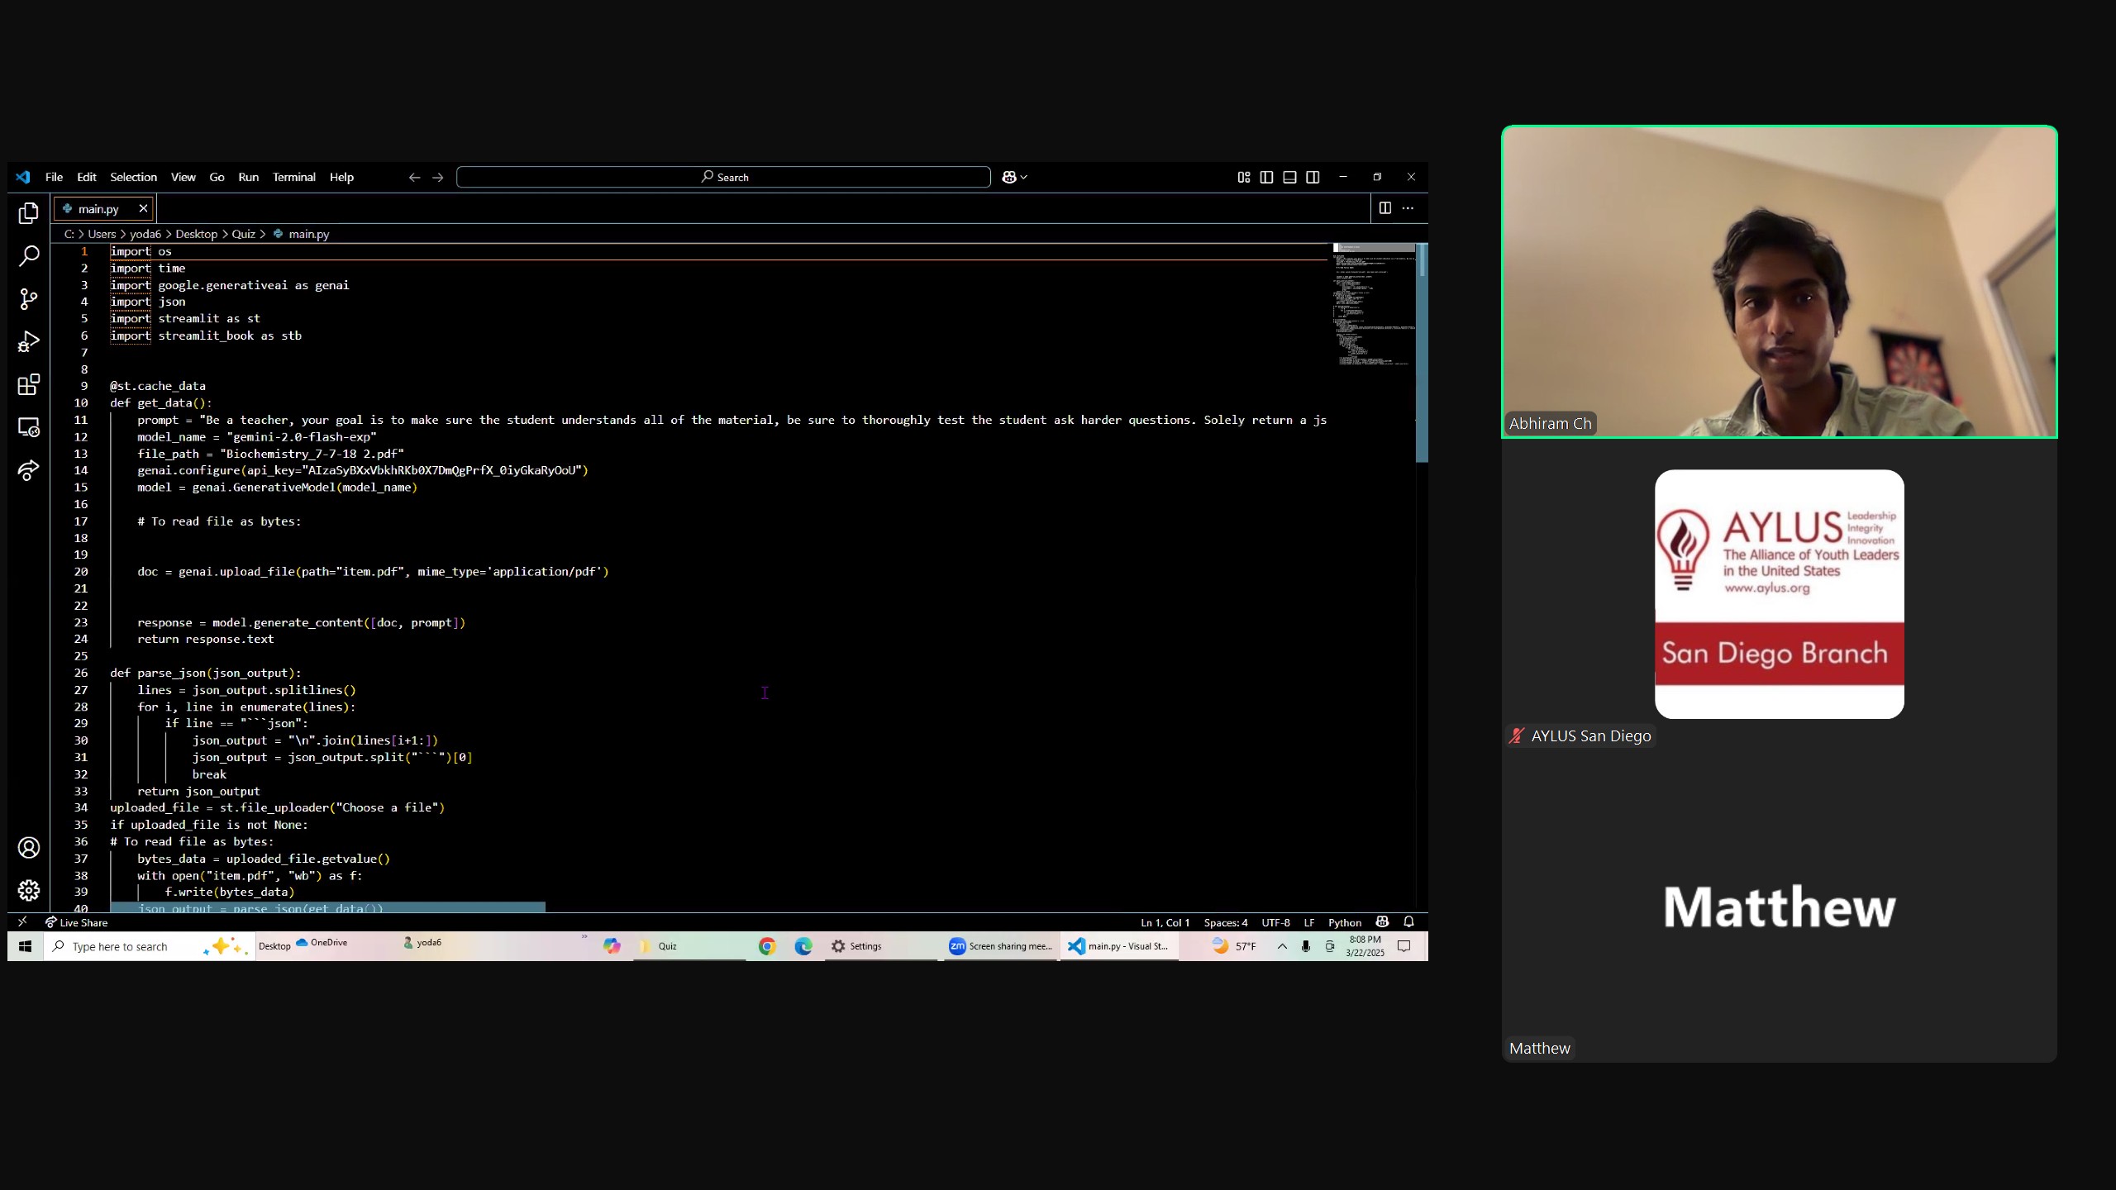Image resolution: width=2116 pixels, height=1190 pixels.
Task: Open the View menu
Action: point(183,177)
